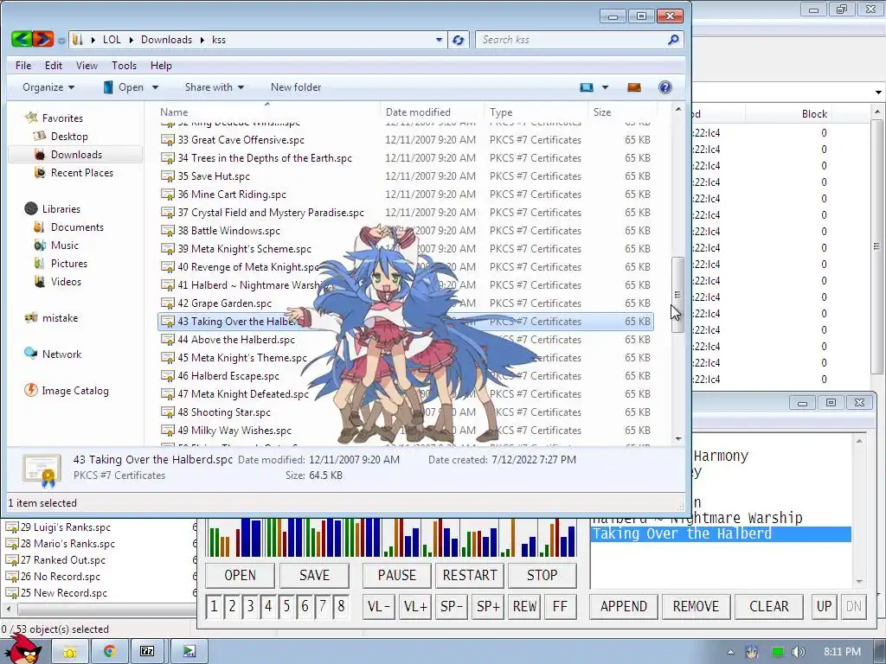Open Chrome from the taskbar

(x=109, y=651)
